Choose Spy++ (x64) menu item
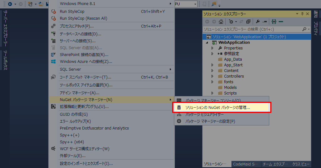Image resolution: width=321 pixels, height=168 pixels. tap(111, 142)
